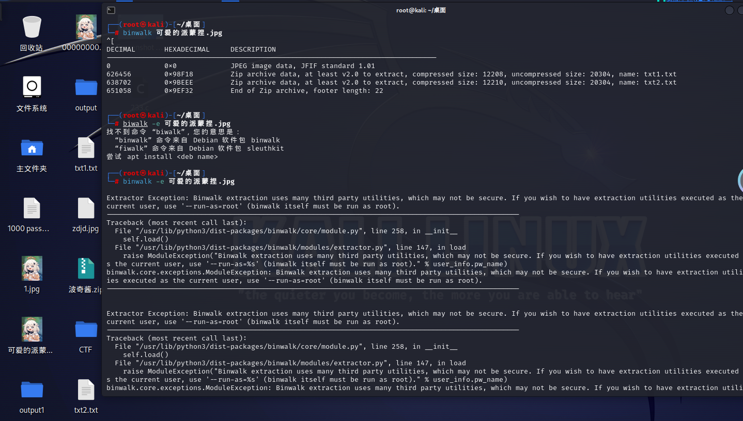Image resolution: width=743 pixels, height=421 pixels.
Task: Click the JPEG image data, JFIF standard row
Action: coord(241,66)
